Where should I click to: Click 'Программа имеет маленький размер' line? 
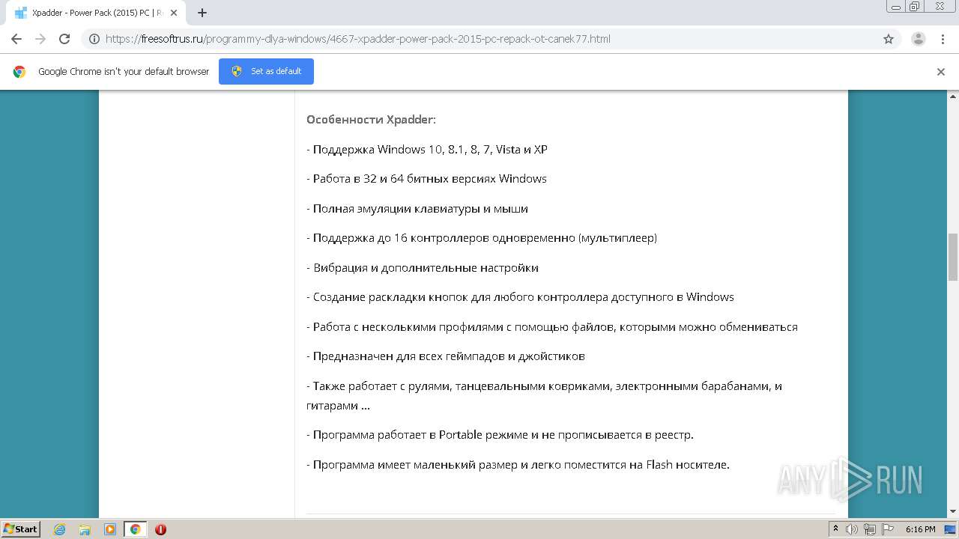[x=518, y=465]
